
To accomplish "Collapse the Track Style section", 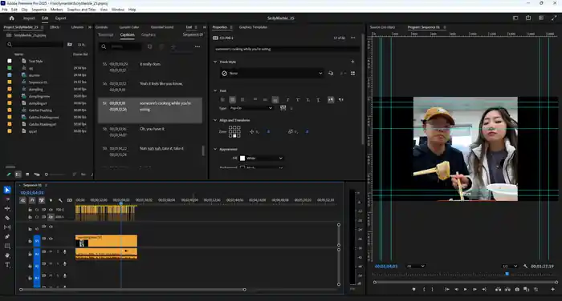I will coord(215,62).
